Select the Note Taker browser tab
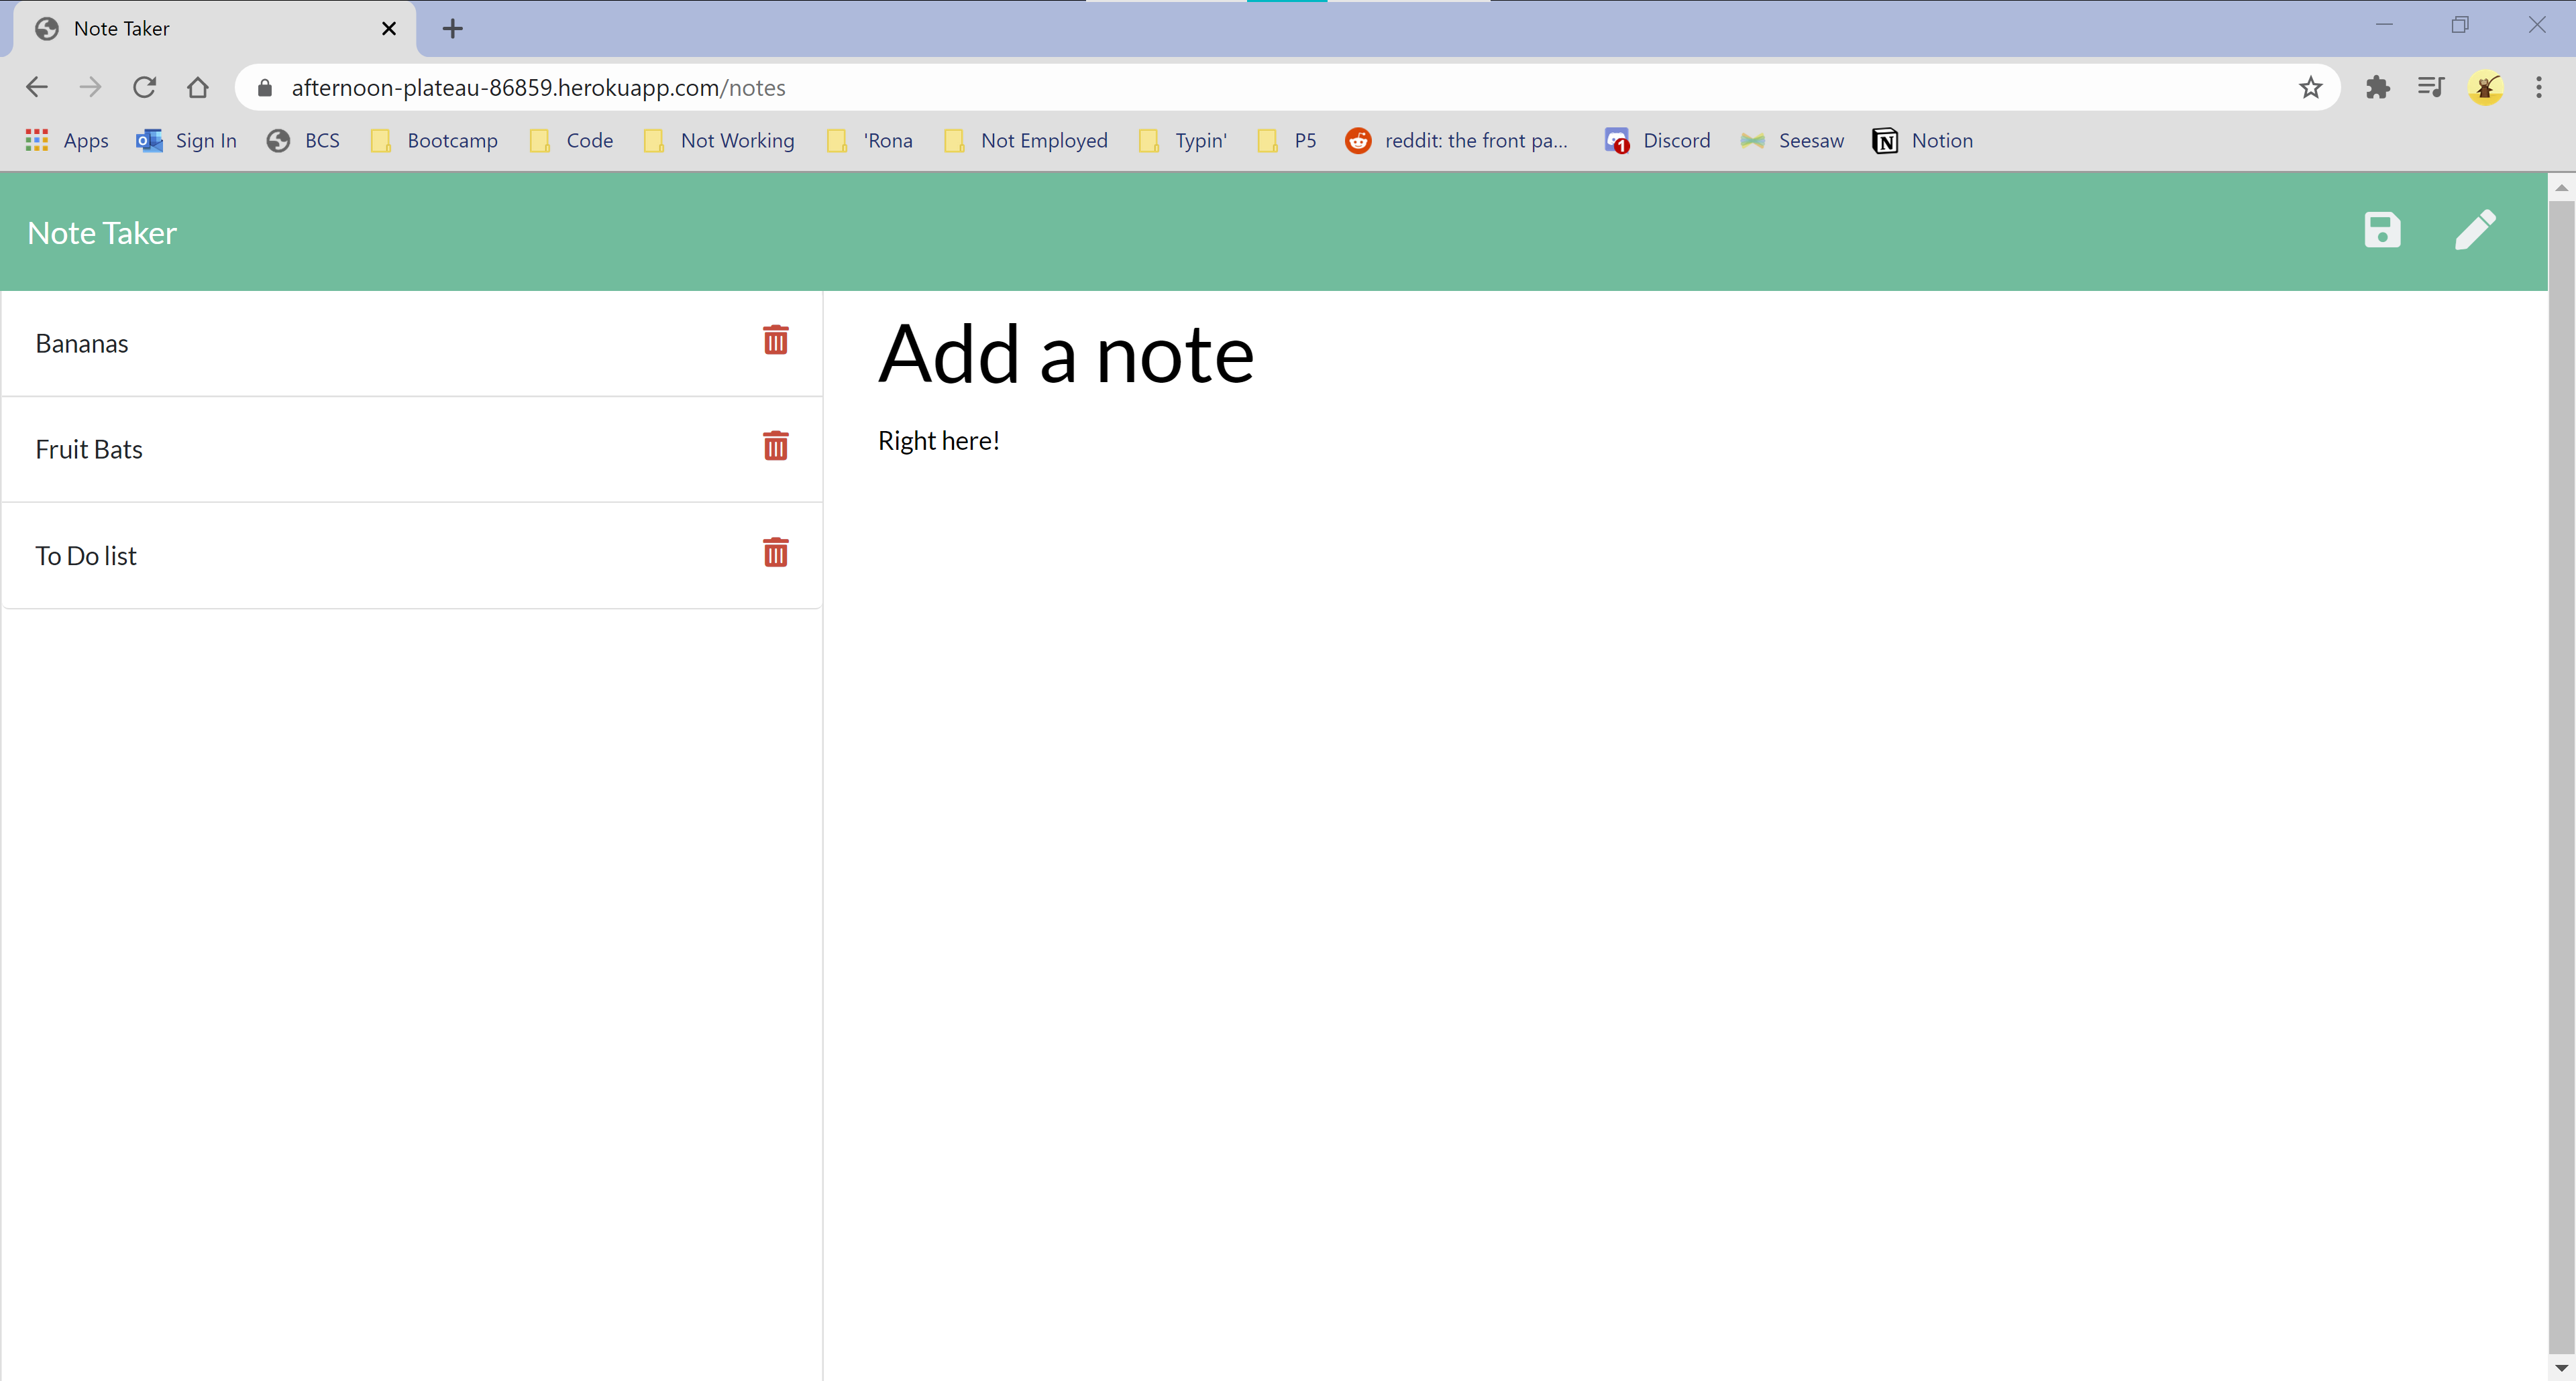The width and height of the screenshot is (2576, 1381). tap(200, 29)
